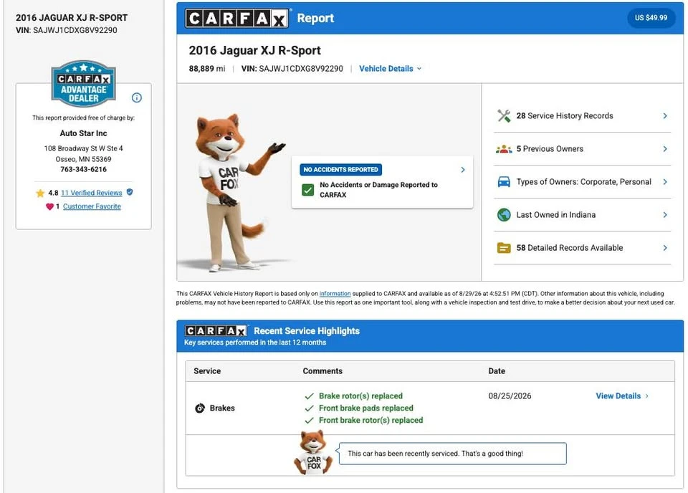Click View Details for Brakes service

[622, 396]
